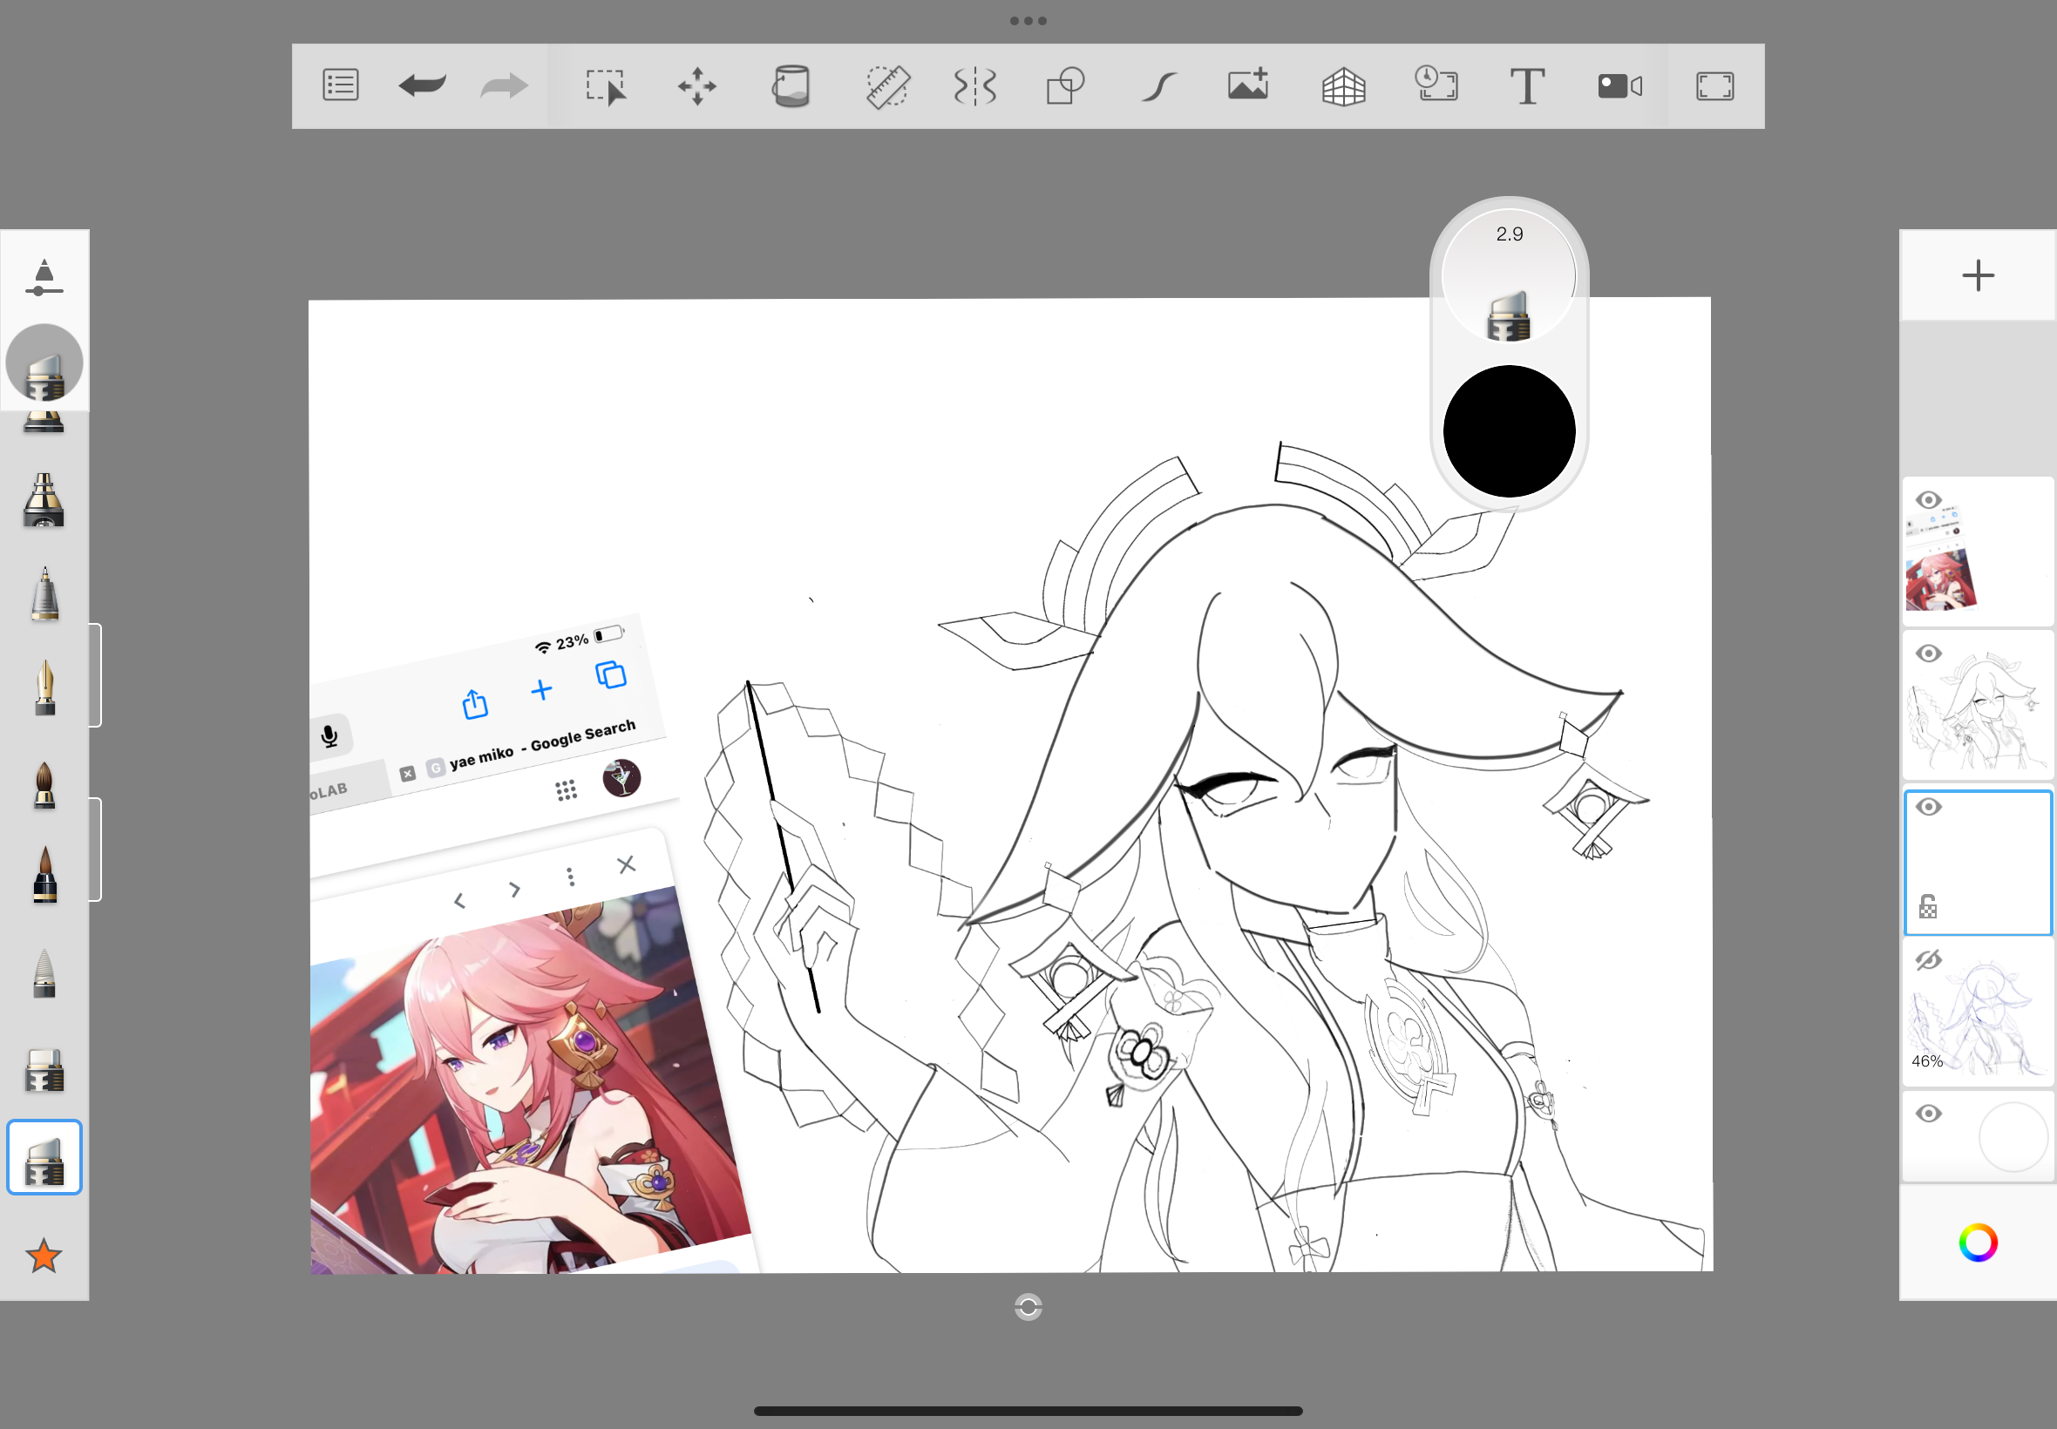Image resolution: width=2057 pixels, height=1429 pixels.
Task: Enter full screen mode
Action: coord(1714,86)
